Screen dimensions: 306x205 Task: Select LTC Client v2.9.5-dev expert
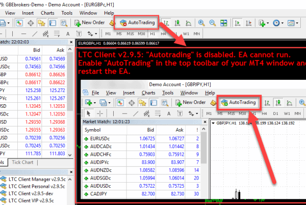[27, 193]
